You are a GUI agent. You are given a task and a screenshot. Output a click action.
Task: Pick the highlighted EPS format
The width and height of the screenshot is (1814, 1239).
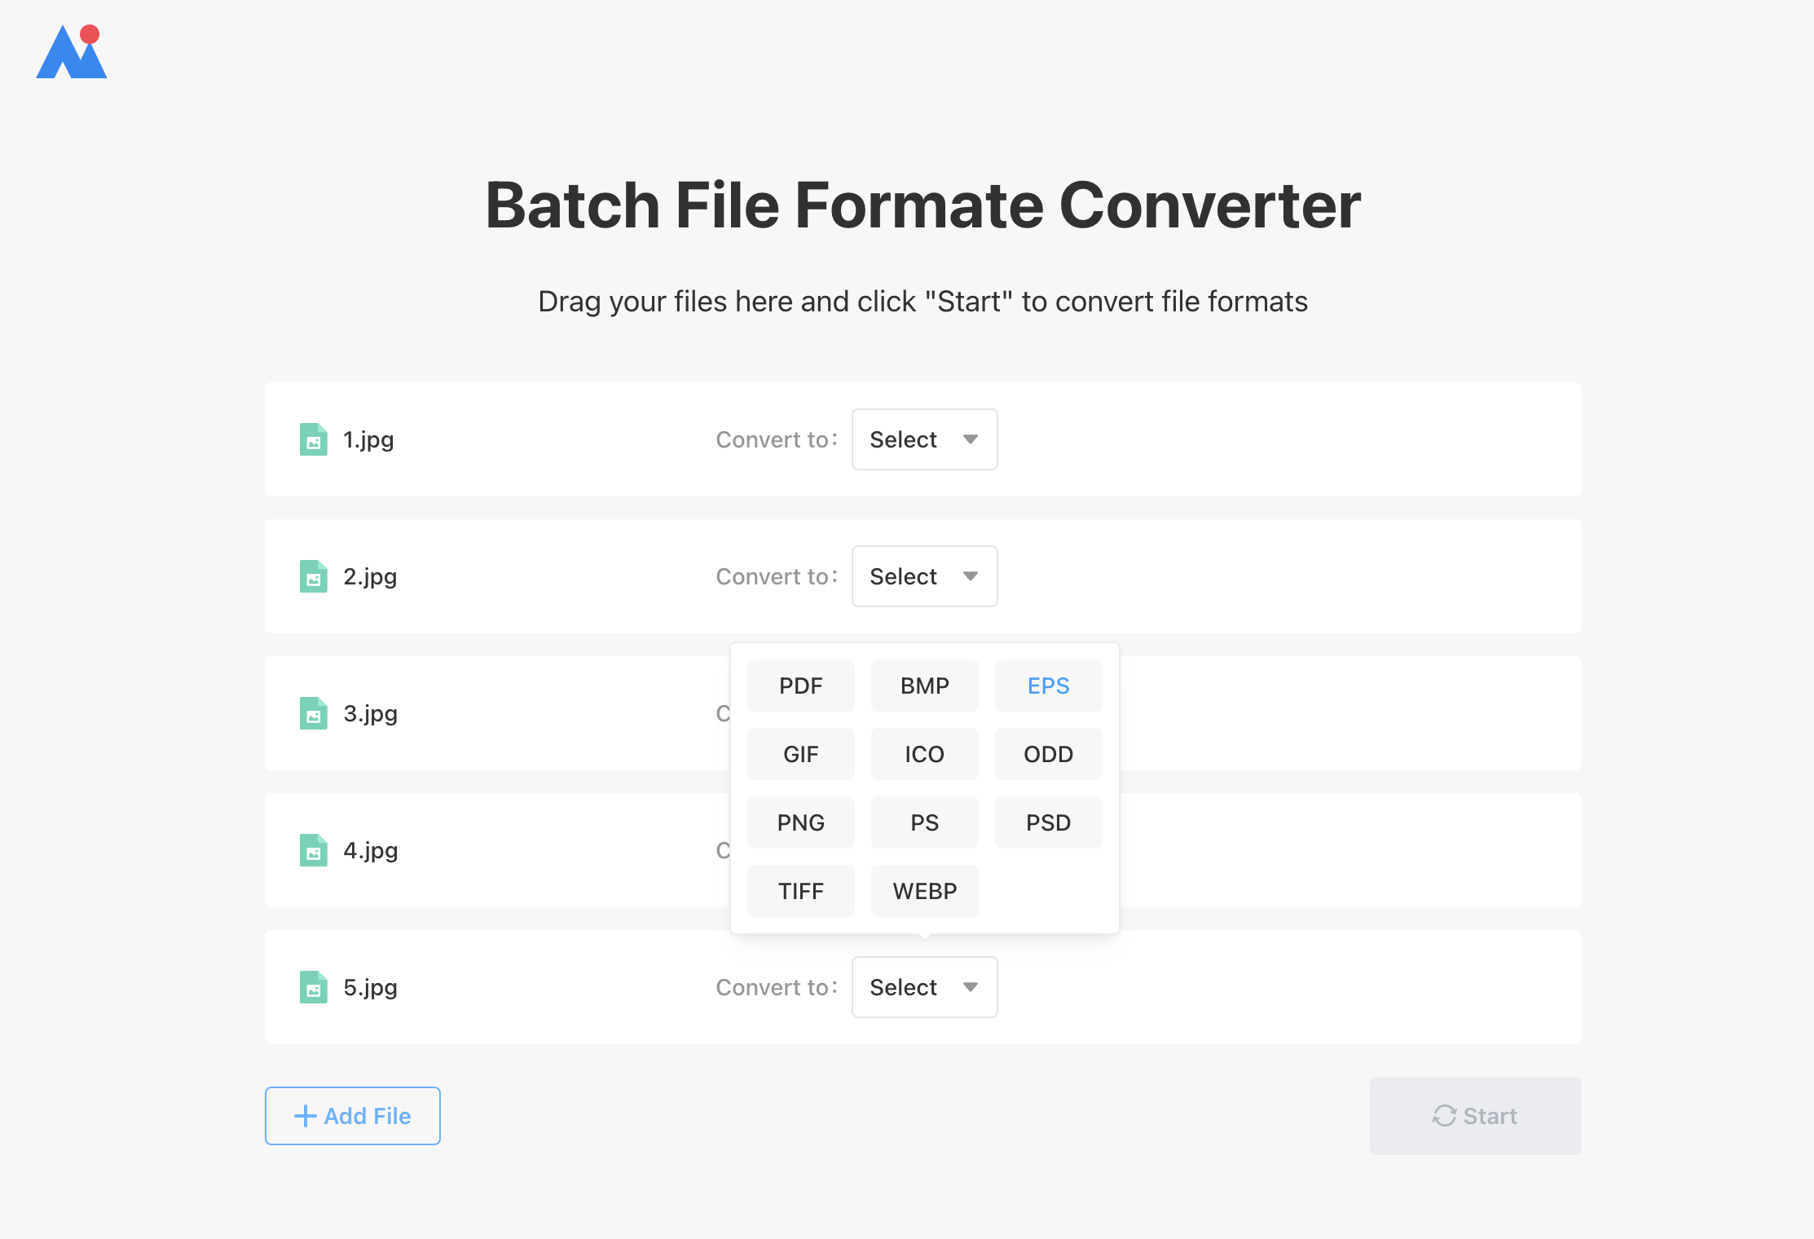[1048, 686]
